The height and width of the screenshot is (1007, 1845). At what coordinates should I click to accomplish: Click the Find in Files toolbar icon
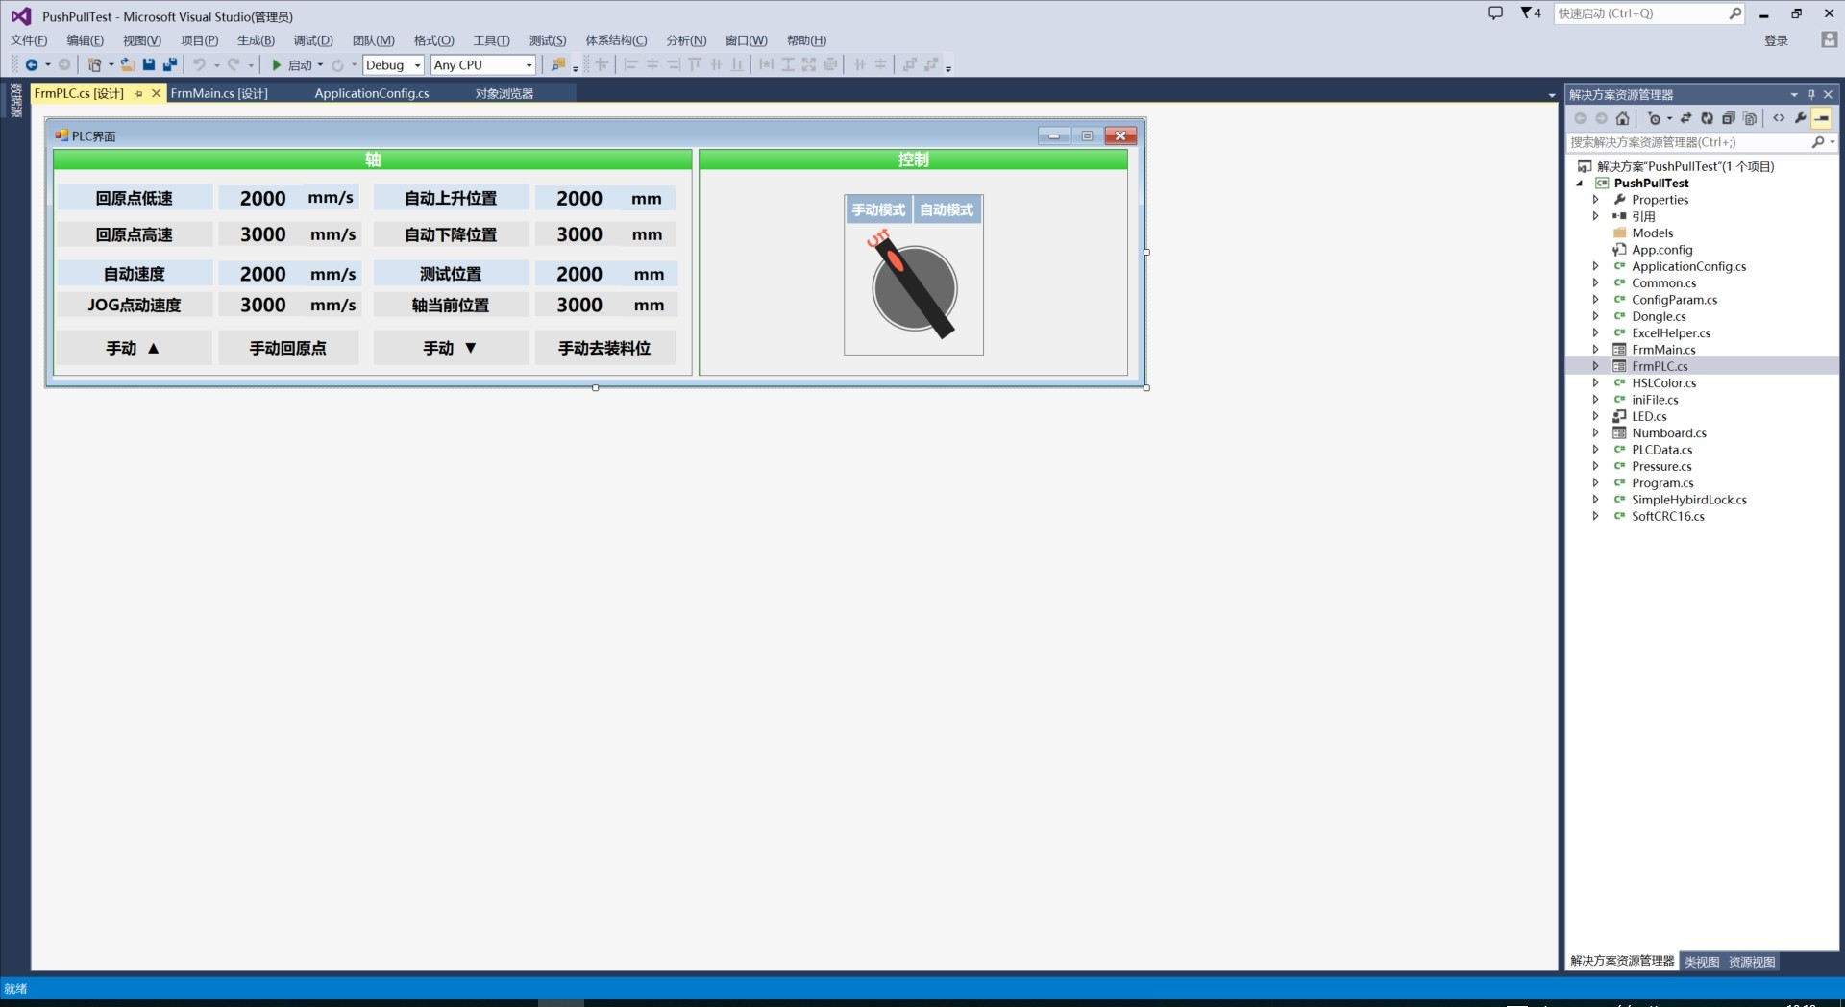click(x=558, y=65)
